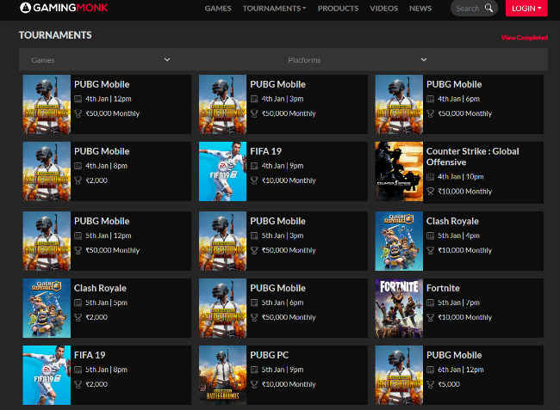Open Clash Royale 5th Jan 5pm cover
Viewport: 560px width, 410px height.
click(x=47, y=308)
